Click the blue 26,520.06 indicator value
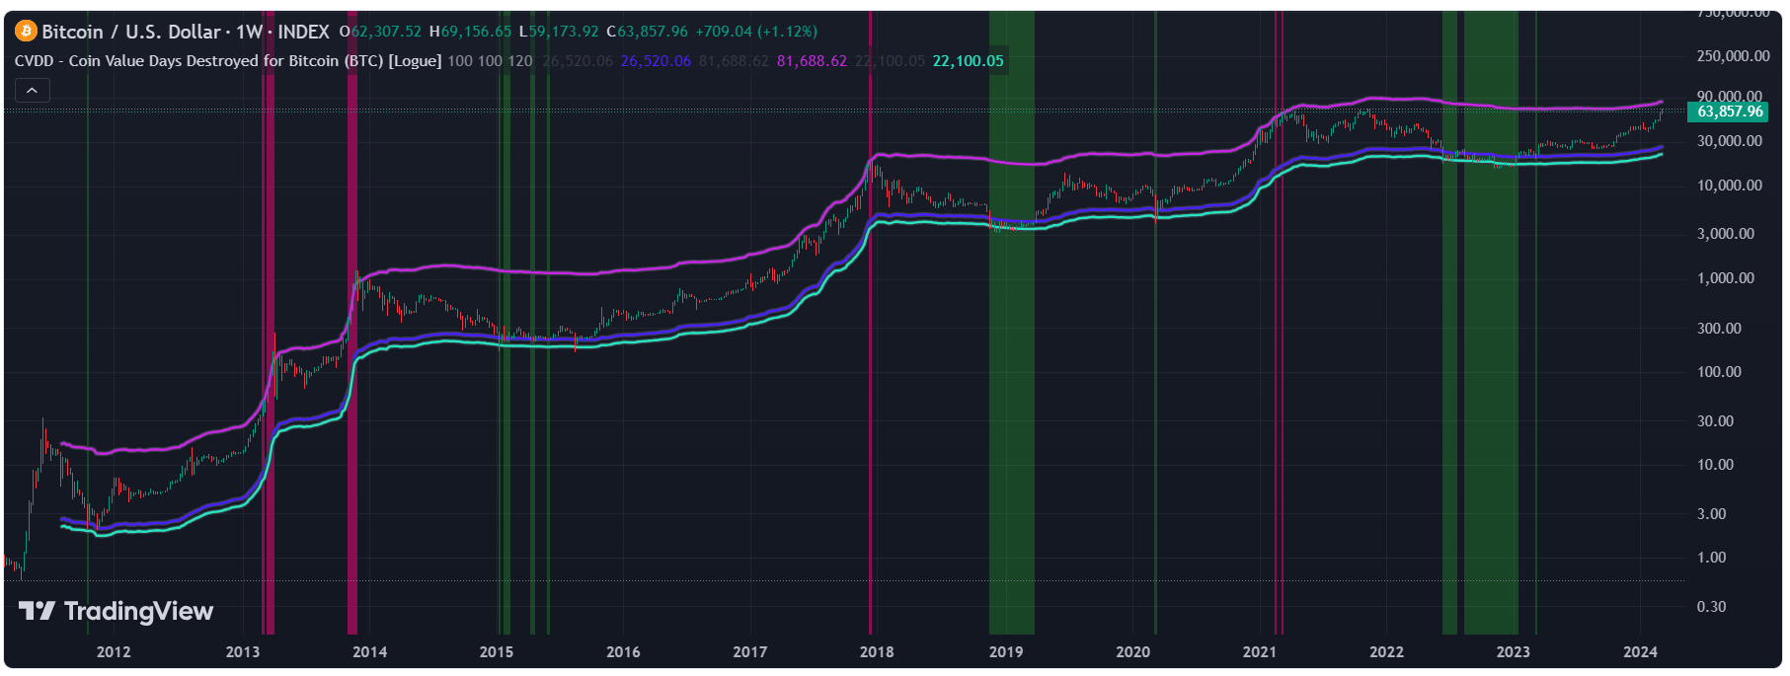1790x676 pixels. point(656,61)
